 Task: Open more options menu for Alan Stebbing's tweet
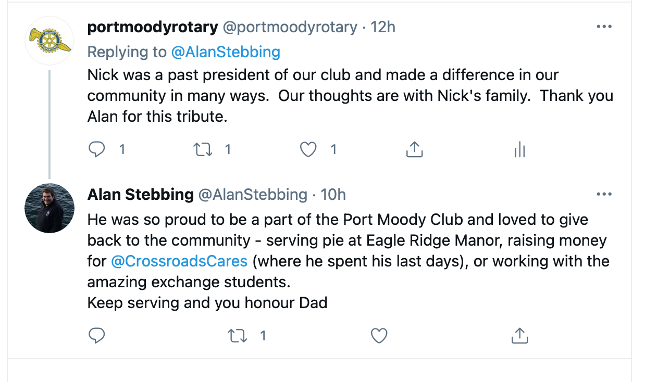click(x=604, y=194)
